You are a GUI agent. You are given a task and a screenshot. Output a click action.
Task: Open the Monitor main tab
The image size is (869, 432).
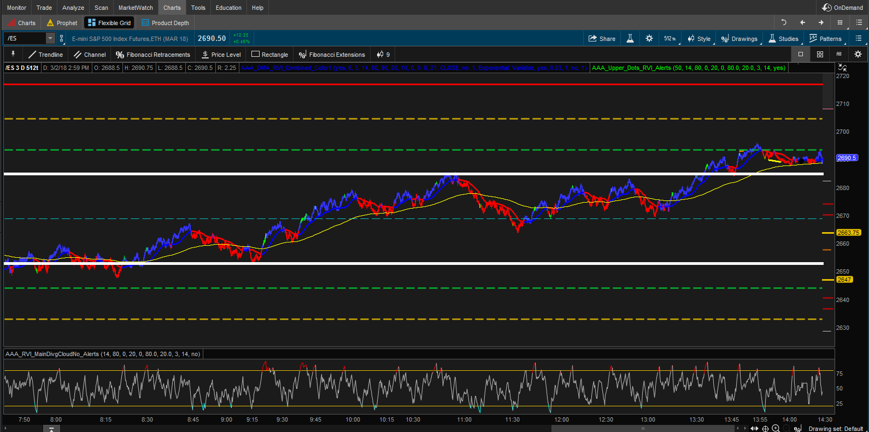point(16,8)
